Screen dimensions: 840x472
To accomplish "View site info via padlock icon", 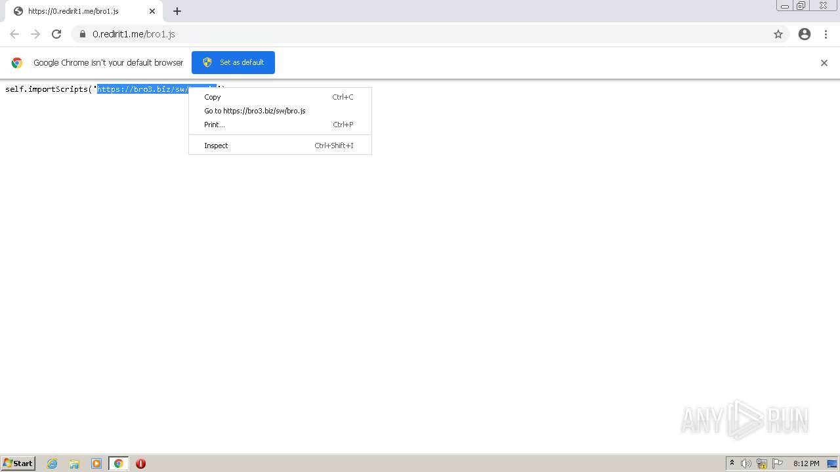I will 83,34.
